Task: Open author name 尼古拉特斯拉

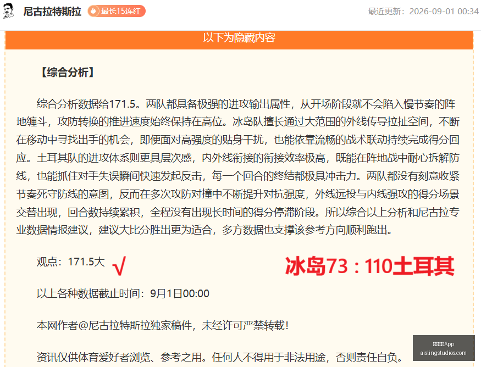Action: [52, 12]
